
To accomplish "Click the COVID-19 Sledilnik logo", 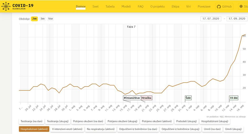I will pos(18,6).
